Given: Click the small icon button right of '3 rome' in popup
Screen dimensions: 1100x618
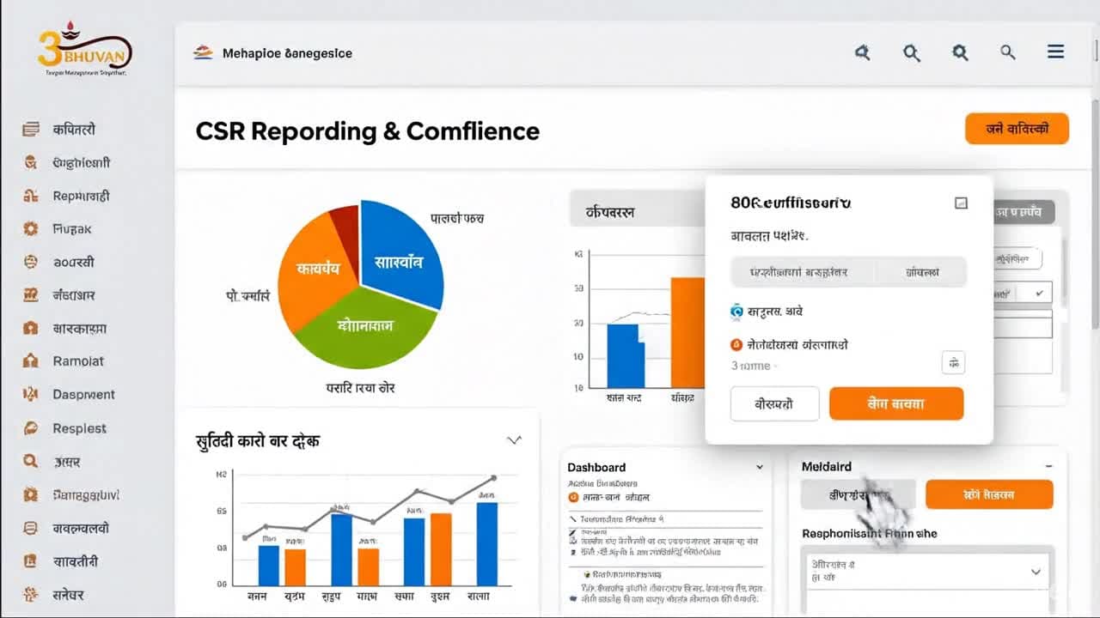Looking at the screenshot, I should (x=953, y=363).
